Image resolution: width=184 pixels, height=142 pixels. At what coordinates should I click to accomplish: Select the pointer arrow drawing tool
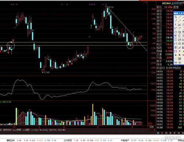tap(176, 17)
